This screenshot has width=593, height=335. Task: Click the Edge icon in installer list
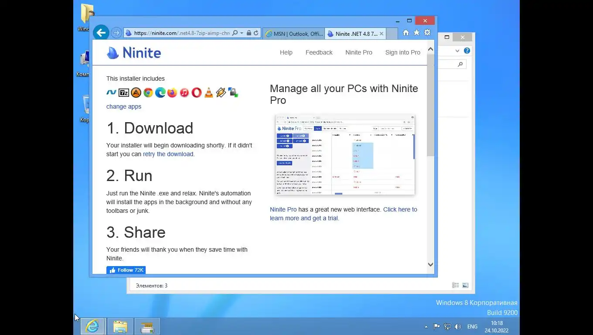coord(160,92)
